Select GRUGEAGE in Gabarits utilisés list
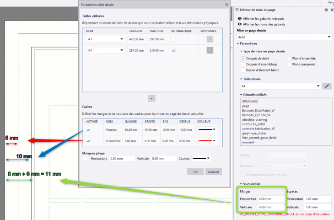 tap(250, 102)
